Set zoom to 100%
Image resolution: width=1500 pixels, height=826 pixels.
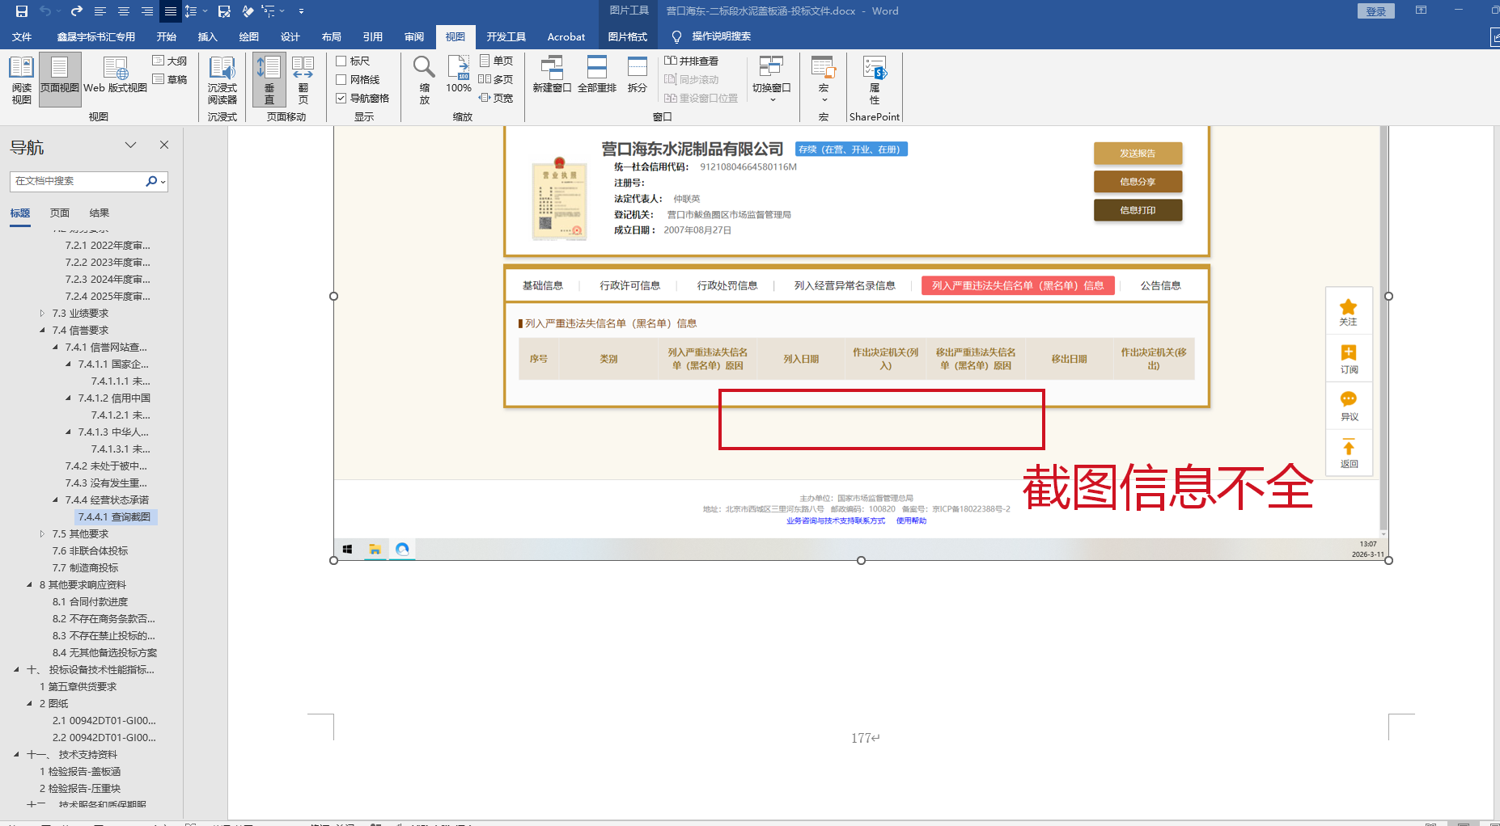pyautogui.click(x=459, y=74)
